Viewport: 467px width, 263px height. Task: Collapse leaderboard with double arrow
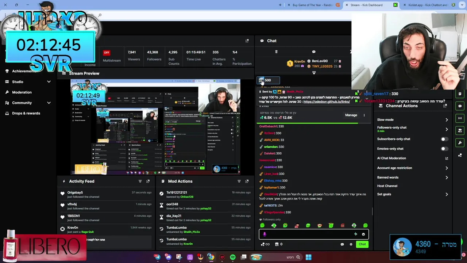314,73
